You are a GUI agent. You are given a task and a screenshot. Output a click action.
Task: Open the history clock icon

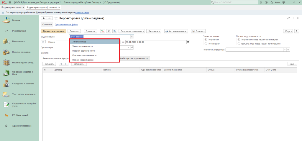(266, 2)
